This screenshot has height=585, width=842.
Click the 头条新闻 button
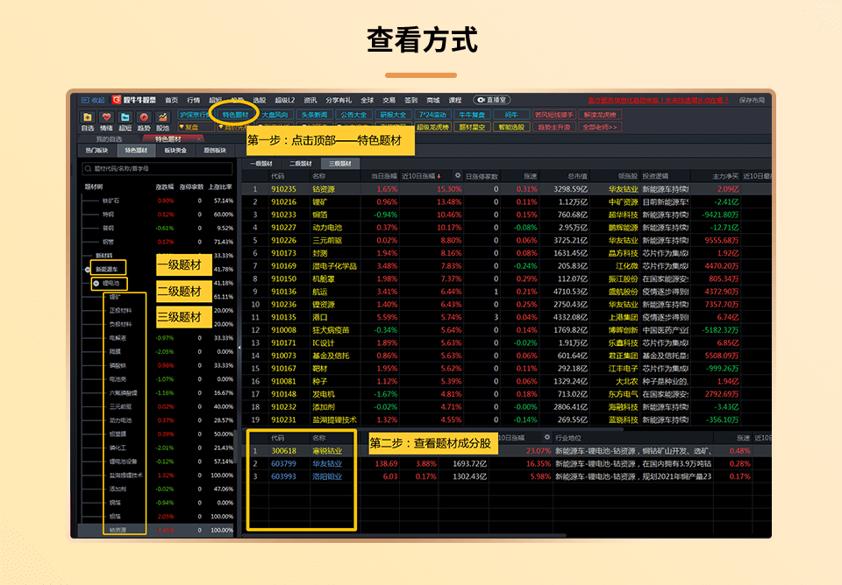tap(314, 115)
